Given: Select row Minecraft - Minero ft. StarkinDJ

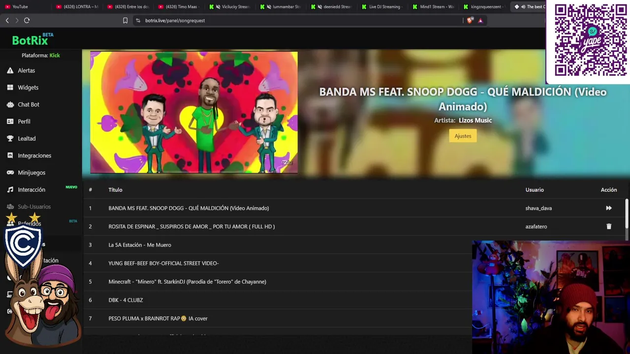Looking at the screenshot, I should [x=278, y=282].
